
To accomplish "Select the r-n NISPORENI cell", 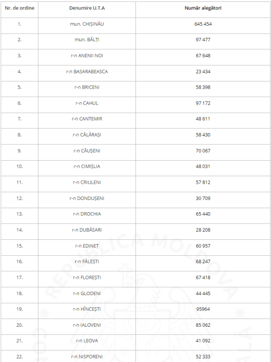I will pos(87,357).
